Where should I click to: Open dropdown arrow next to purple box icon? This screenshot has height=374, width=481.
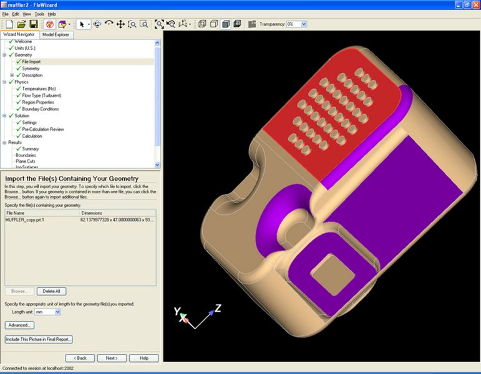coord(69,24)
